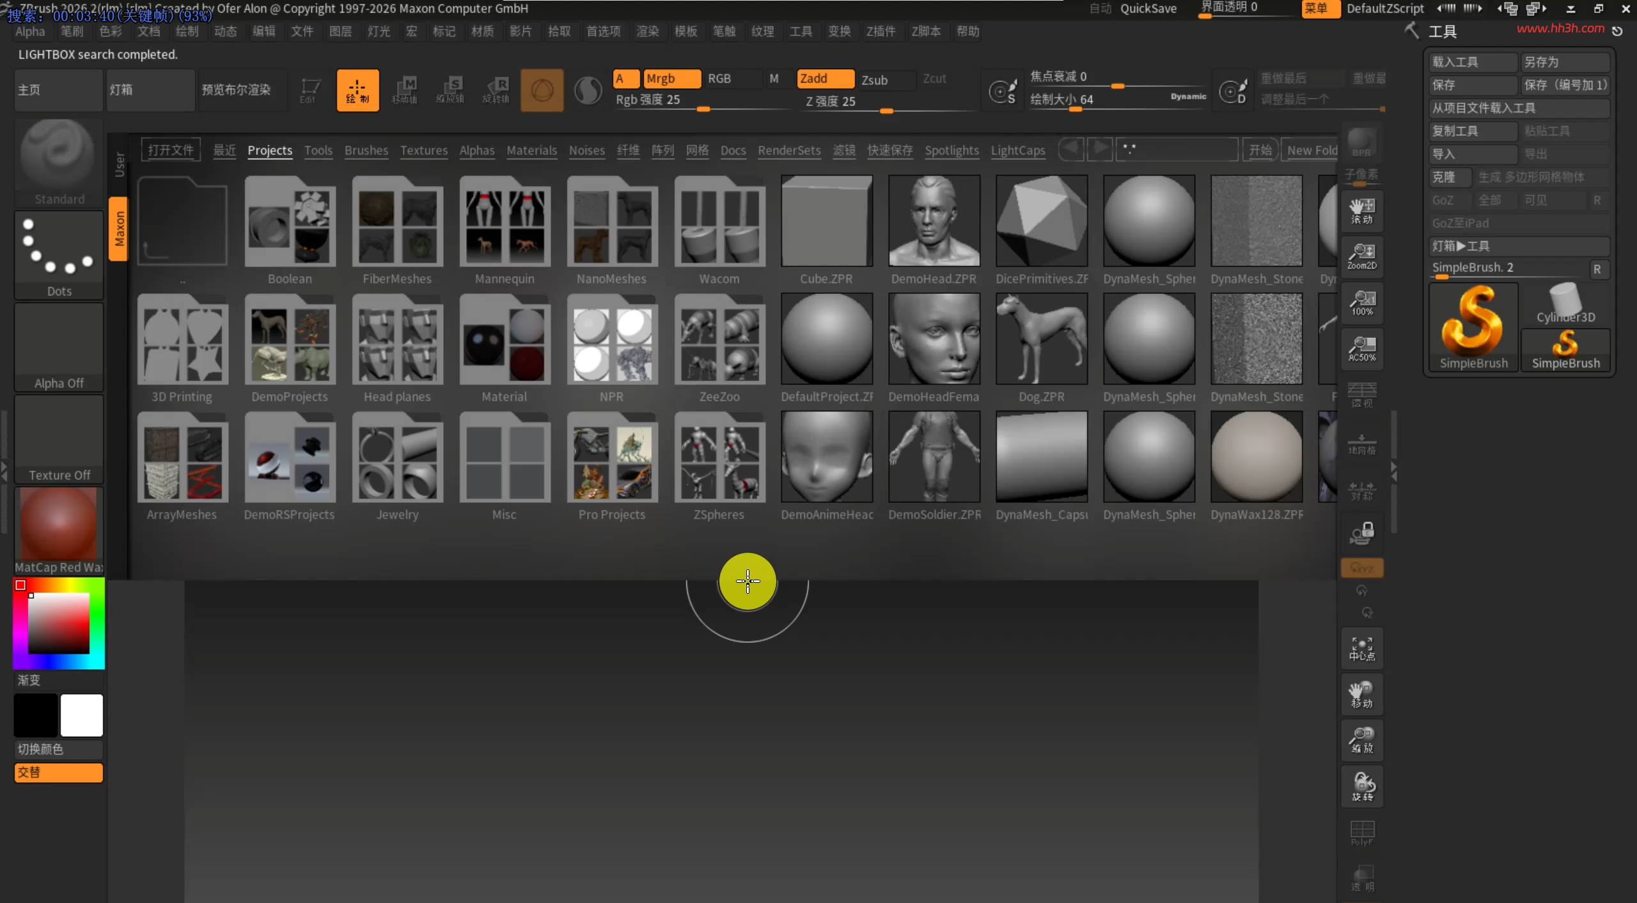
Task: Expand the Lightbox▶Tools (灯箱▶工具) section
Action: [x=1519, y=246]
